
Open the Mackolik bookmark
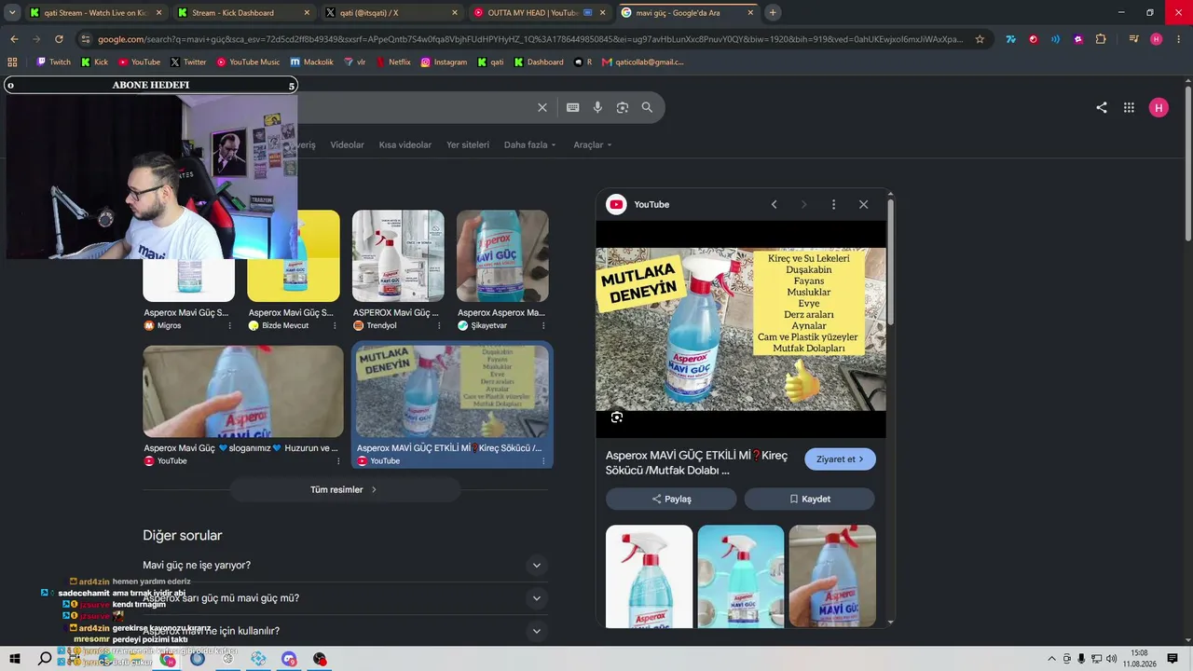[311, 62]
